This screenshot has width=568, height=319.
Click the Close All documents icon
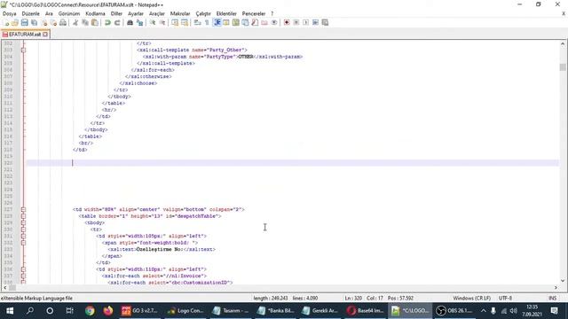click(x=53, y=23)
